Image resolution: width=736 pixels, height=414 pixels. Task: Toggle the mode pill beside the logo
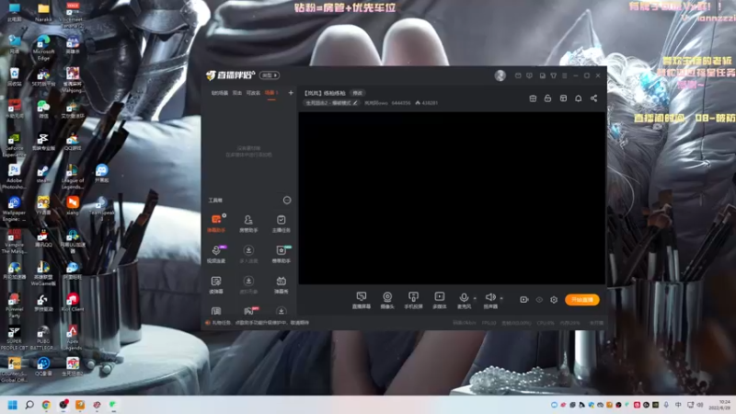pyautogui.click(x=270, y=75)
